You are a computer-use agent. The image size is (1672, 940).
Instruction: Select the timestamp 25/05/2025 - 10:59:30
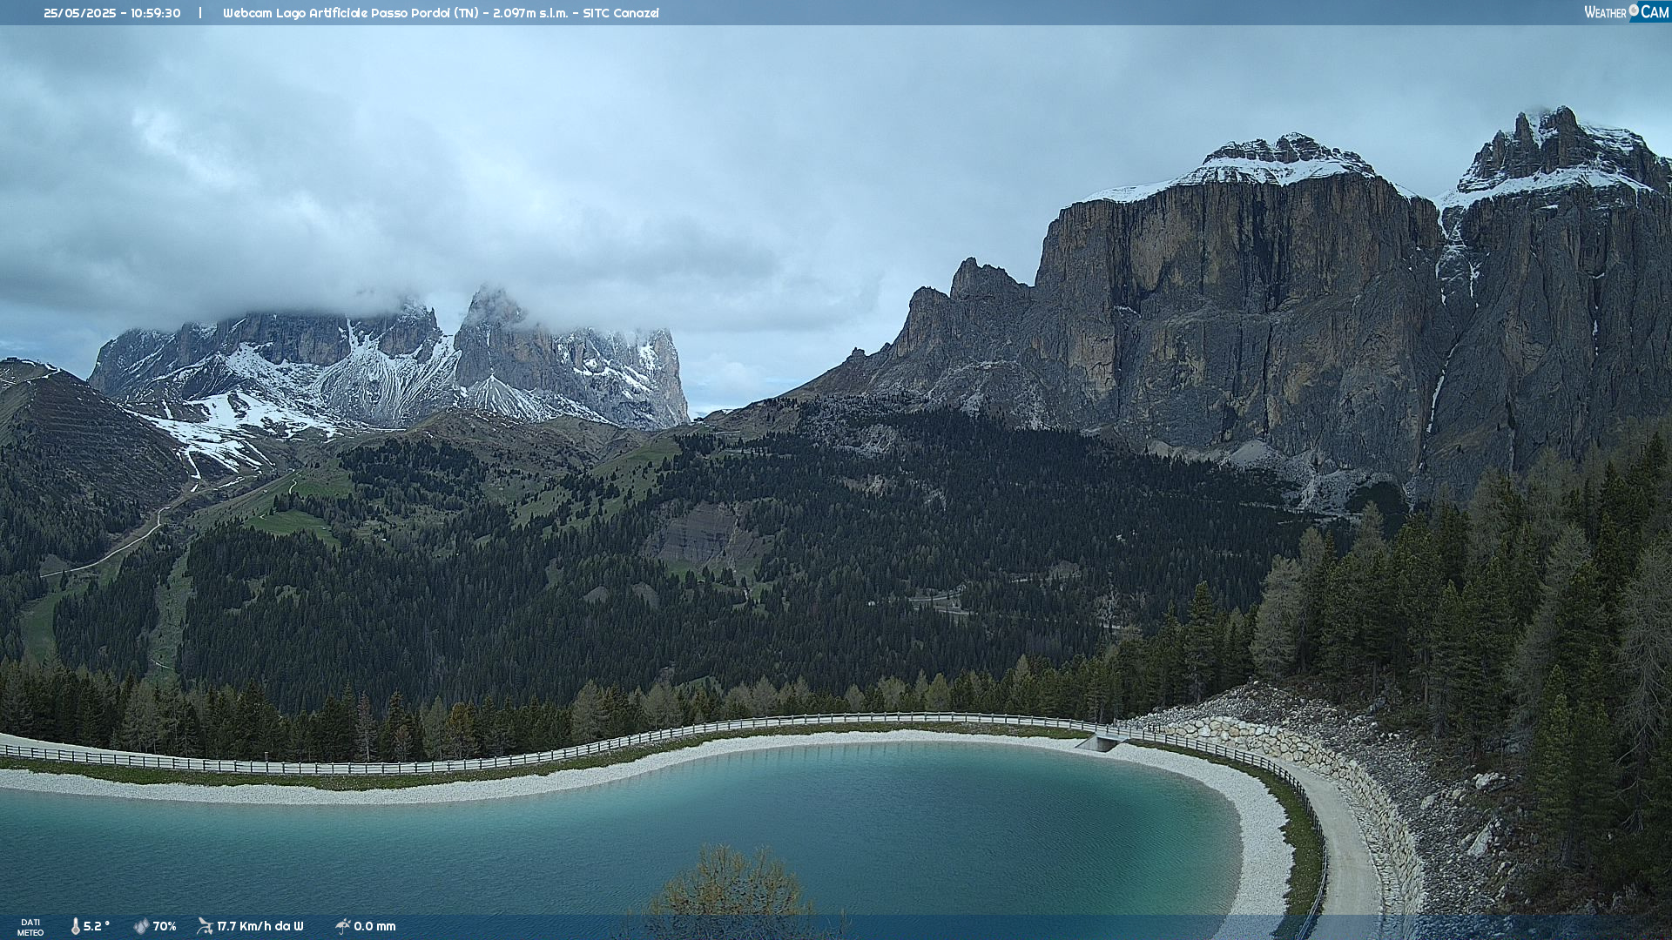coord(112,13)
